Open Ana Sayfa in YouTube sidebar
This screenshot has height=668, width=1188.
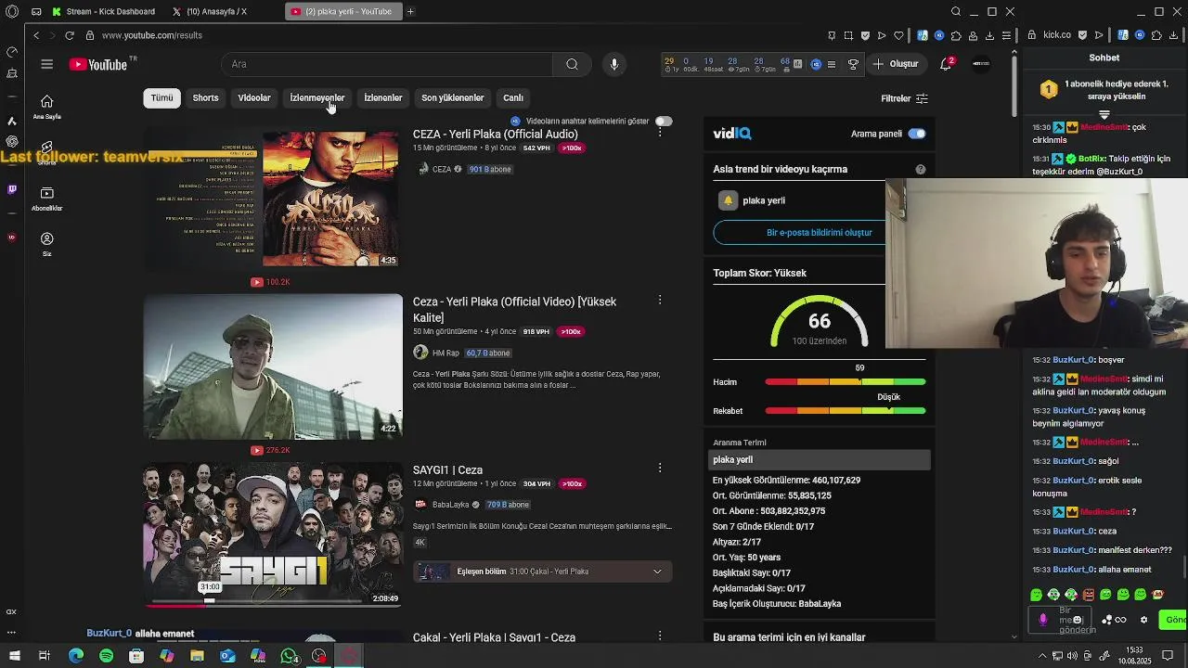click(46, 107)
